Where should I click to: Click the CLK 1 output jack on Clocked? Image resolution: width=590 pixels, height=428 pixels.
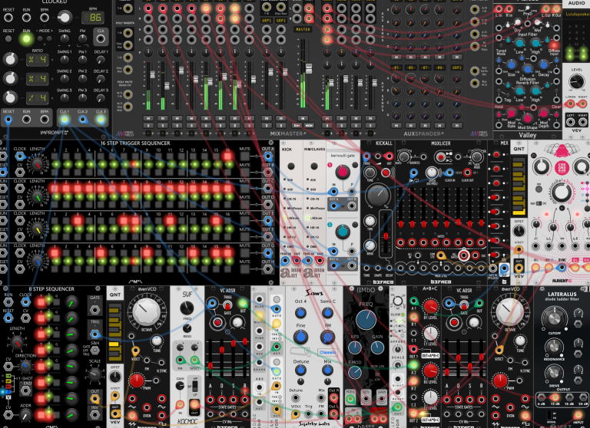(65, 120)
